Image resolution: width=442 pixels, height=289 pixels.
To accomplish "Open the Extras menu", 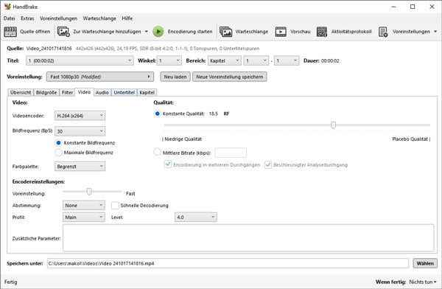I will pyautogui.click(x=27, y=18).
